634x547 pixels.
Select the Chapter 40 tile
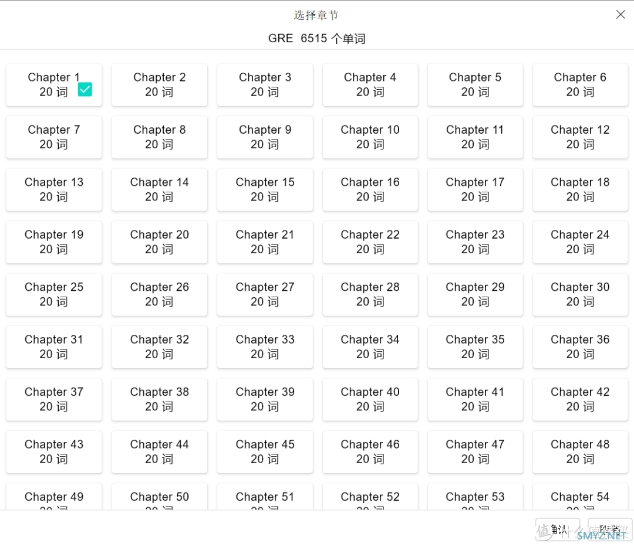pyautogui.click(x=370, y=400)
